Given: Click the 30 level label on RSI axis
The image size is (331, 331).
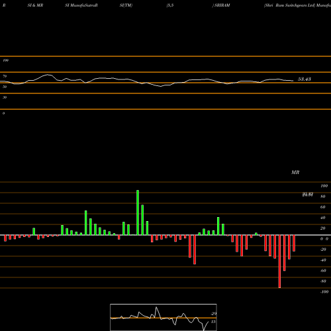Looking at the screenshot, I should tap(5, 97).
